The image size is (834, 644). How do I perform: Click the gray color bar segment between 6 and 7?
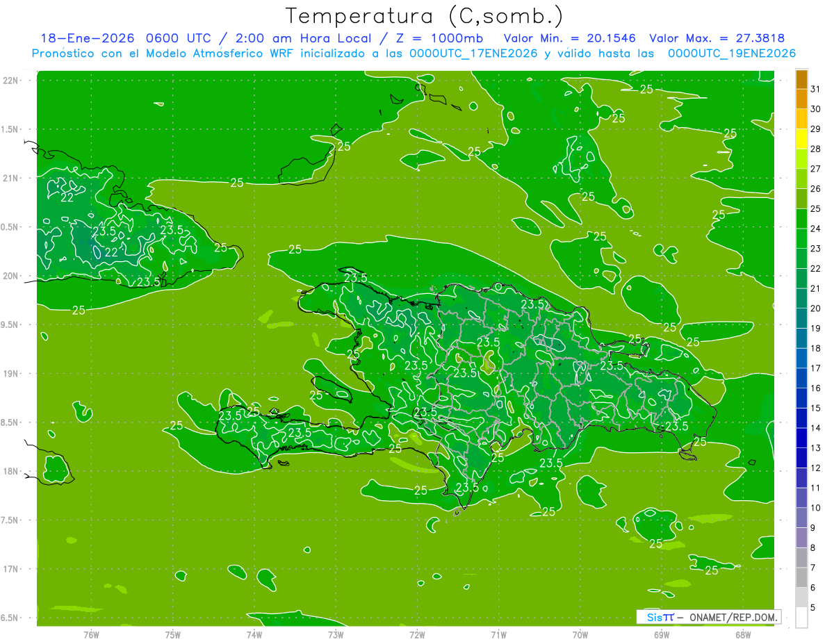tap(801, 577)
